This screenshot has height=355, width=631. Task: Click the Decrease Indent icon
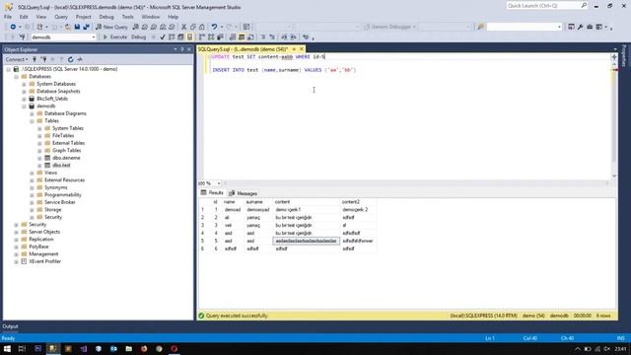(x=284, y=37)
